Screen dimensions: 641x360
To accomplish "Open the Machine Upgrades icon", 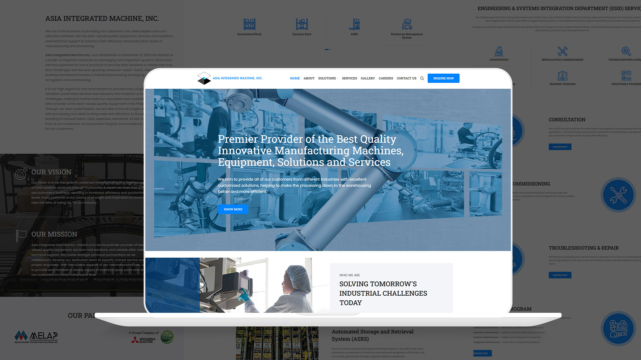I will (563, 76).
